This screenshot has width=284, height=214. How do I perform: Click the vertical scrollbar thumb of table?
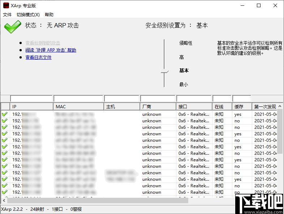click(280, 131)
